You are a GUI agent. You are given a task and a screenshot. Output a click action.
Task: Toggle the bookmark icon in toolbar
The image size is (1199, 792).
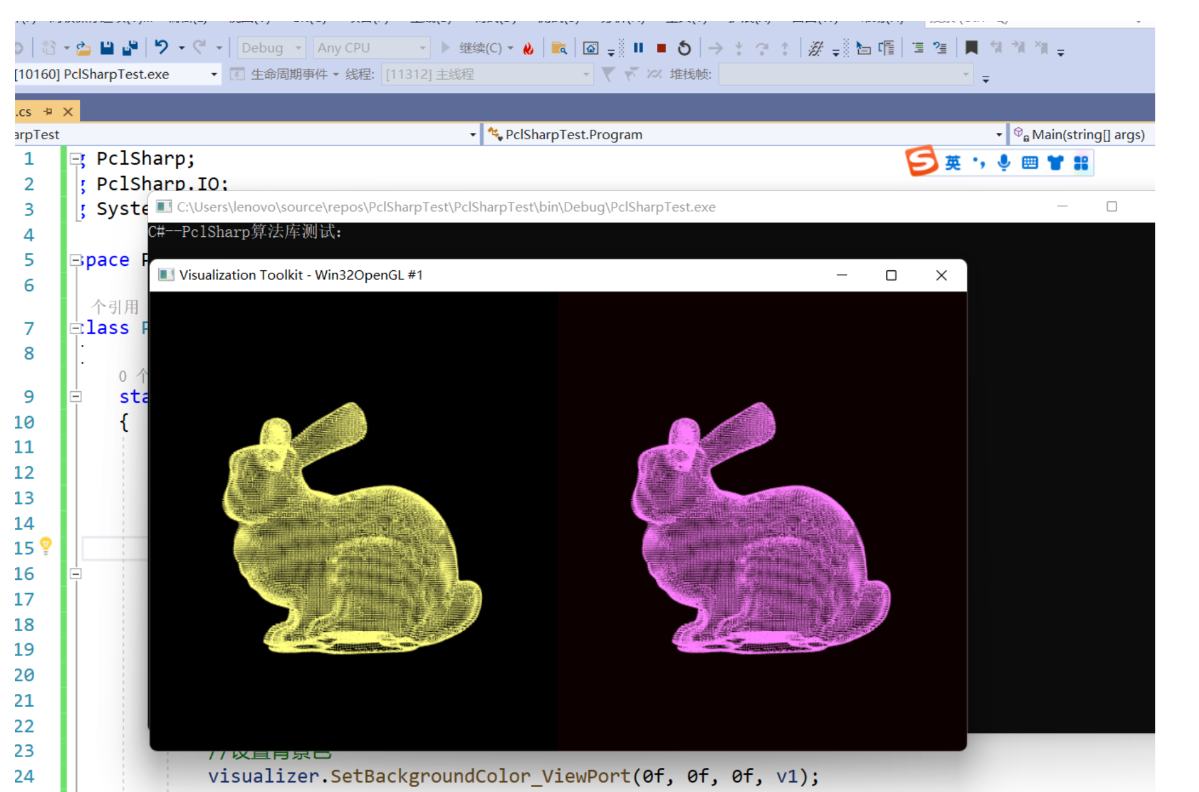tap(971, 47)
